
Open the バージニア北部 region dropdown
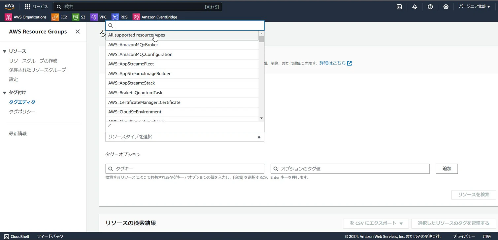click(474, 7)
